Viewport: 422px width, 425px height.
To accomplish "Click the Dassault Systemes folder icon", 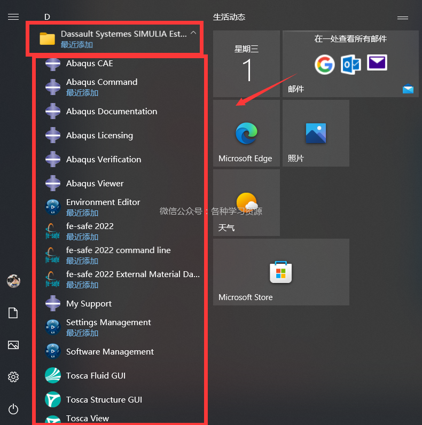I will (x=47, y=38).
